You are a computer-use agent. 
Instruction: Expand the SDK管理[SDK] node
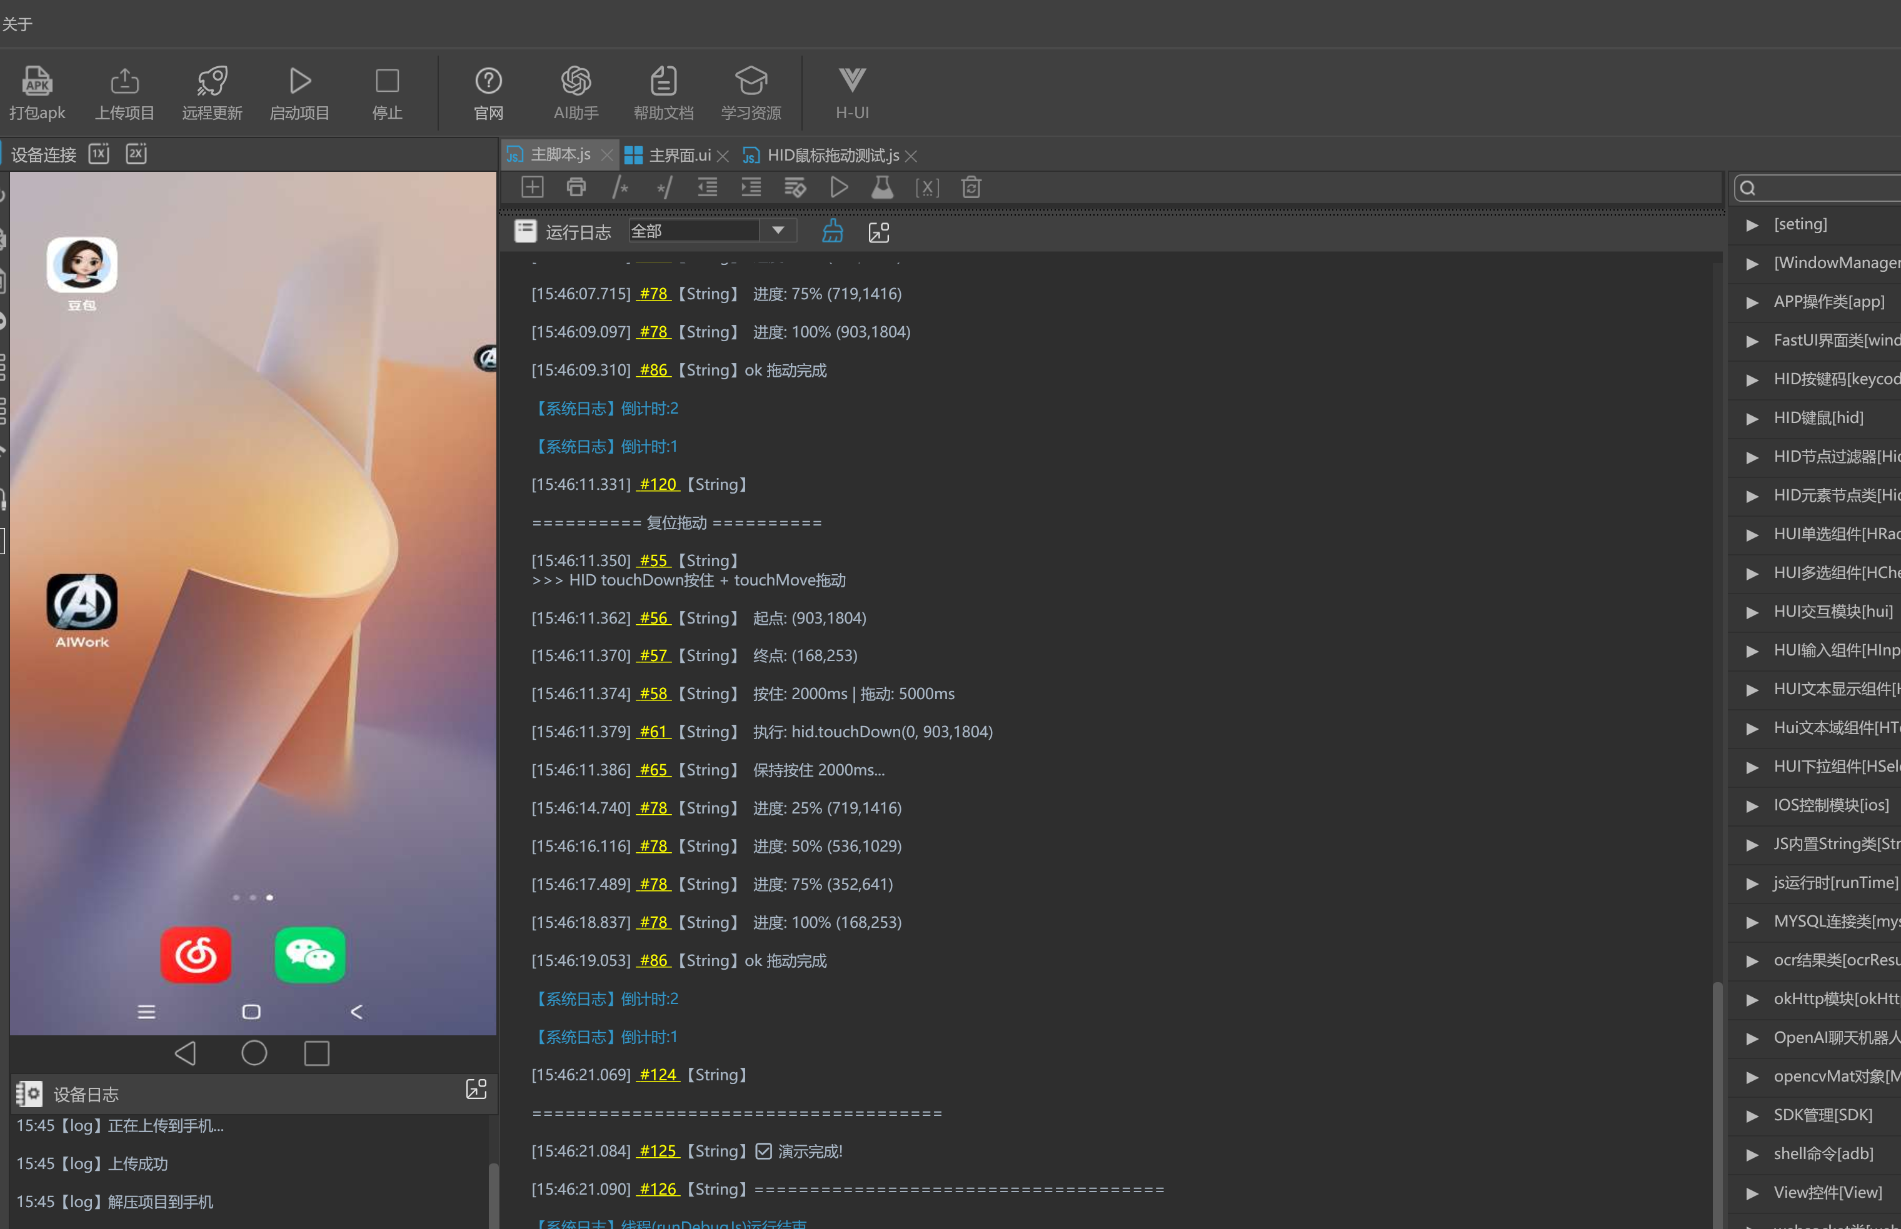coord(1752,1116)
